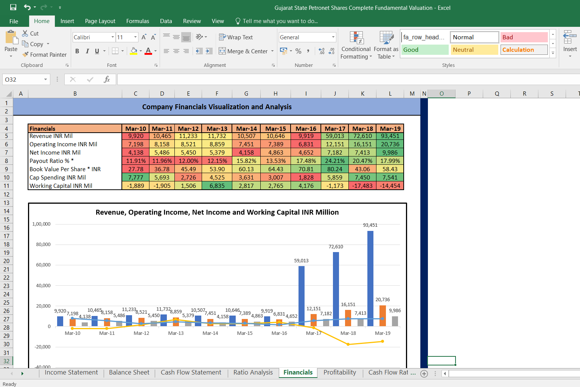Expand Merge & Center dropdown arrow
This screenshot has height=387, width=580.
coord(272,51)
